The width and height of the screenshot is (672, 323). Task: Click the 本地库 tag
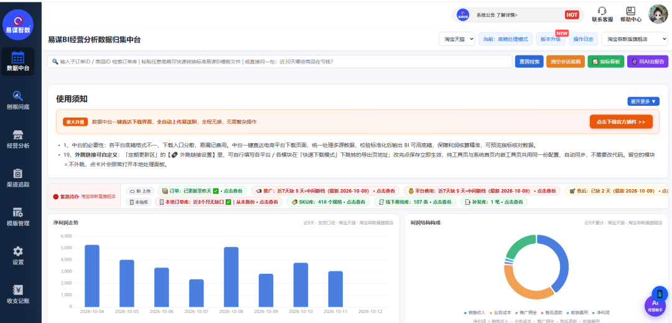(x=139, y=202)
